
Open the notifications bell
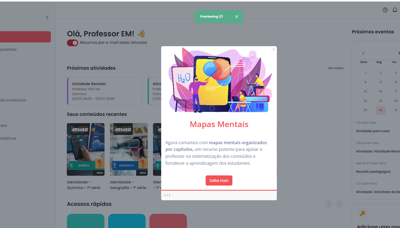[395, 10]
